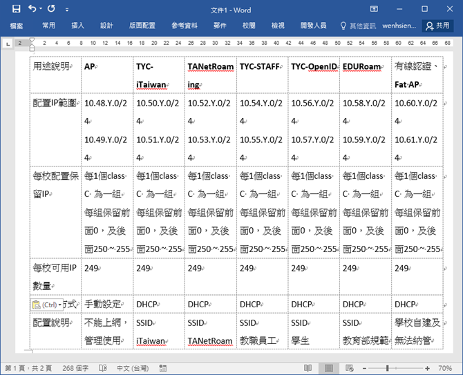The image size is (463, 375).
Task: Open the 檔案 tab
Action: tap(17, 26)
